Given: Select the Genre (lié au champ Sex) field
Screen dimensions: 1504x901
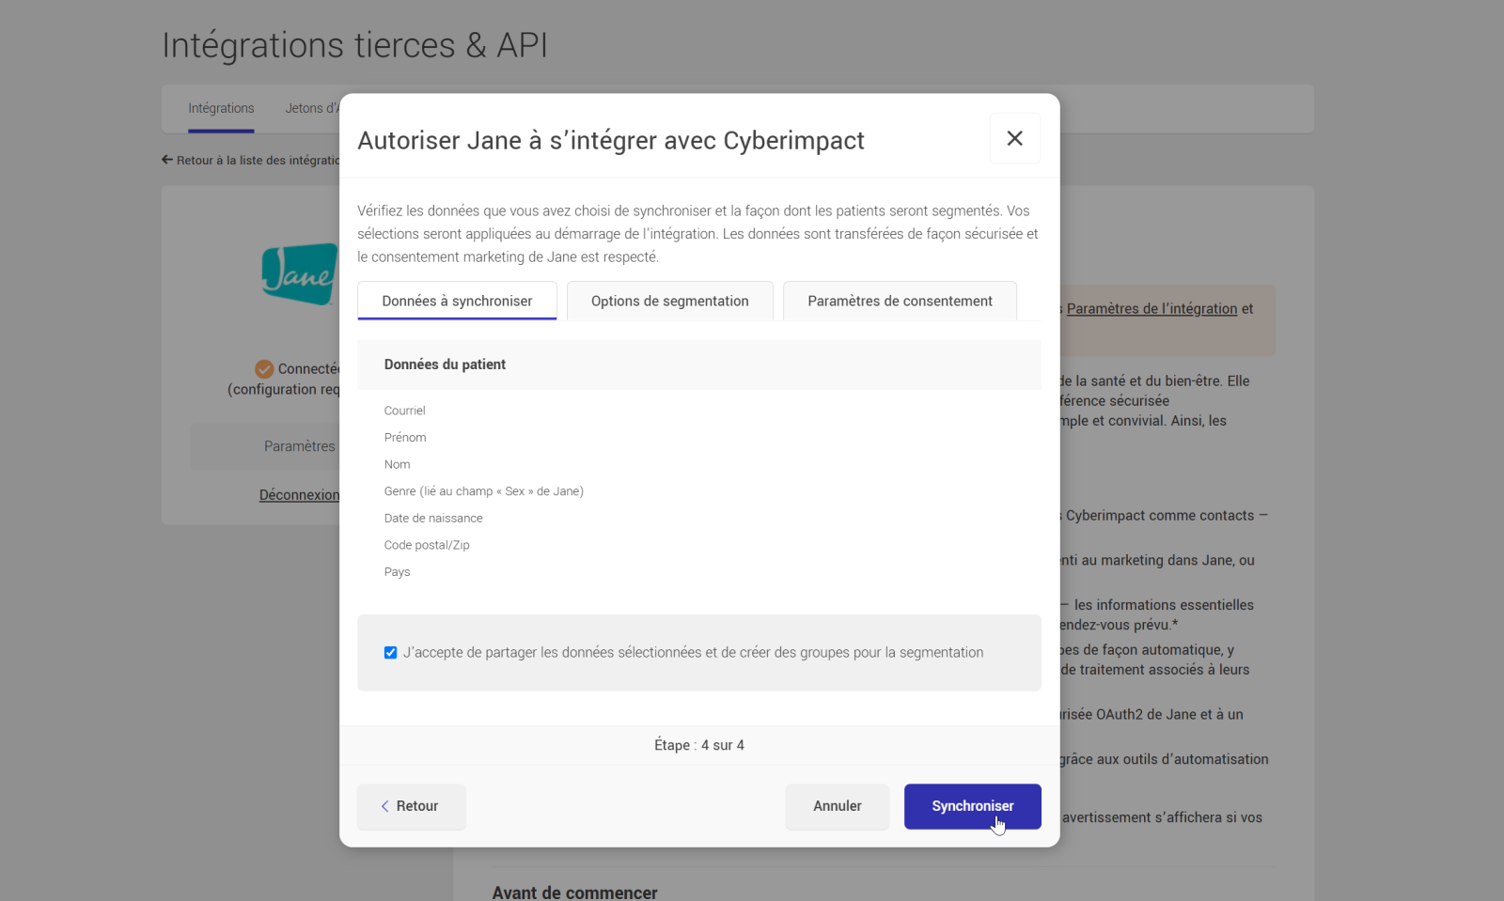Looking at the screenshot, I should [x=484, y=491].
